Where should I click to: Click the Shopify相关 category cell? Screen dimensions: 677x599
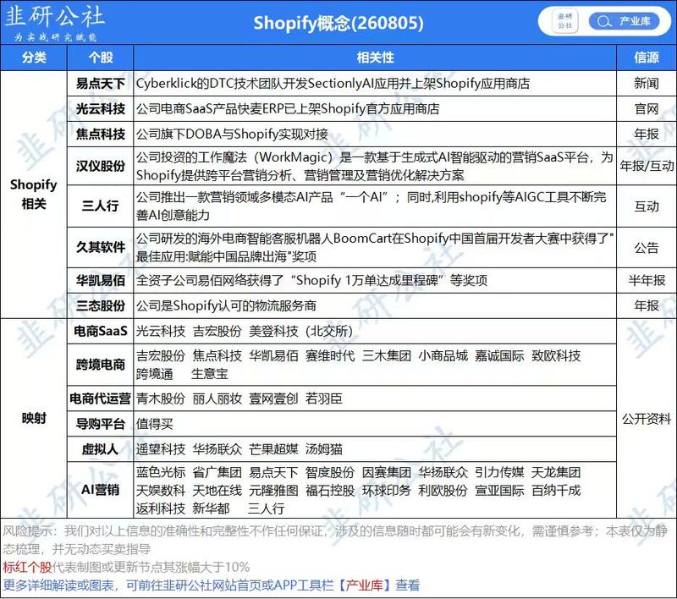coord(34,195)
